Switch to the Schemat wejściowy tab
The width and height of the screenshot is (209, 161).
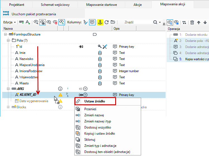tap(55, 5)
